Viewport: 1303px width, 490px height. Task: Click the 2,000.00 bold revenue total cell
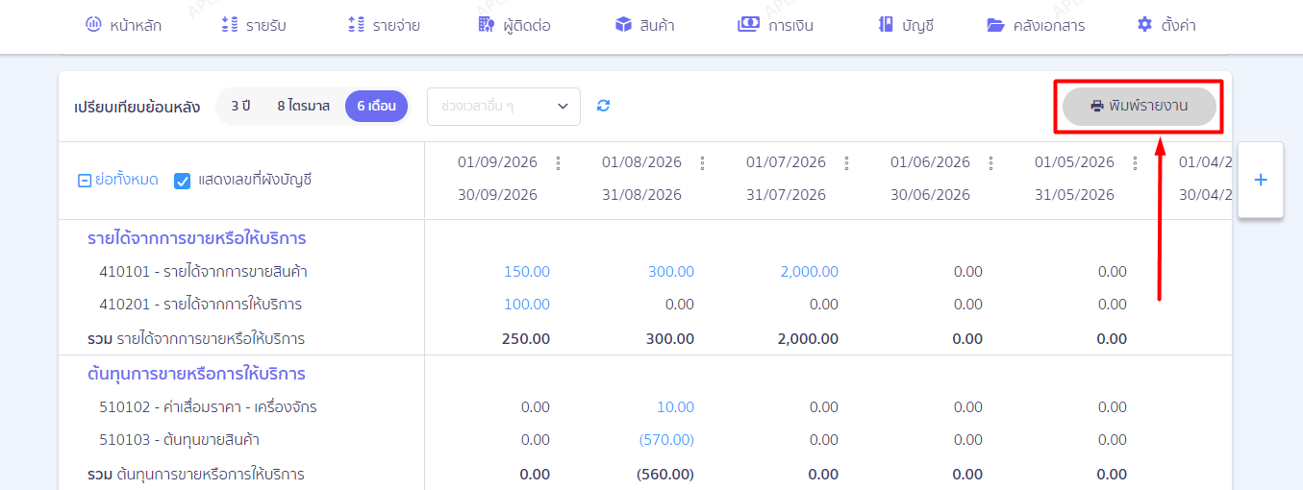coord(809,339)
